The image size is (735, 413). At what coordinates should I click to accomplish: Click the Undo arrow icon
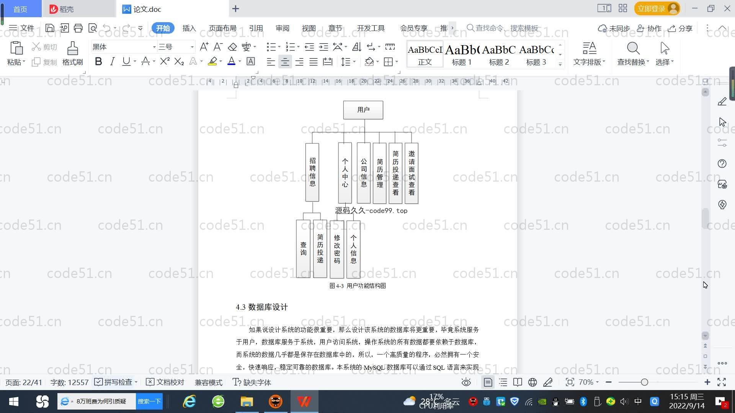(107, 28)
